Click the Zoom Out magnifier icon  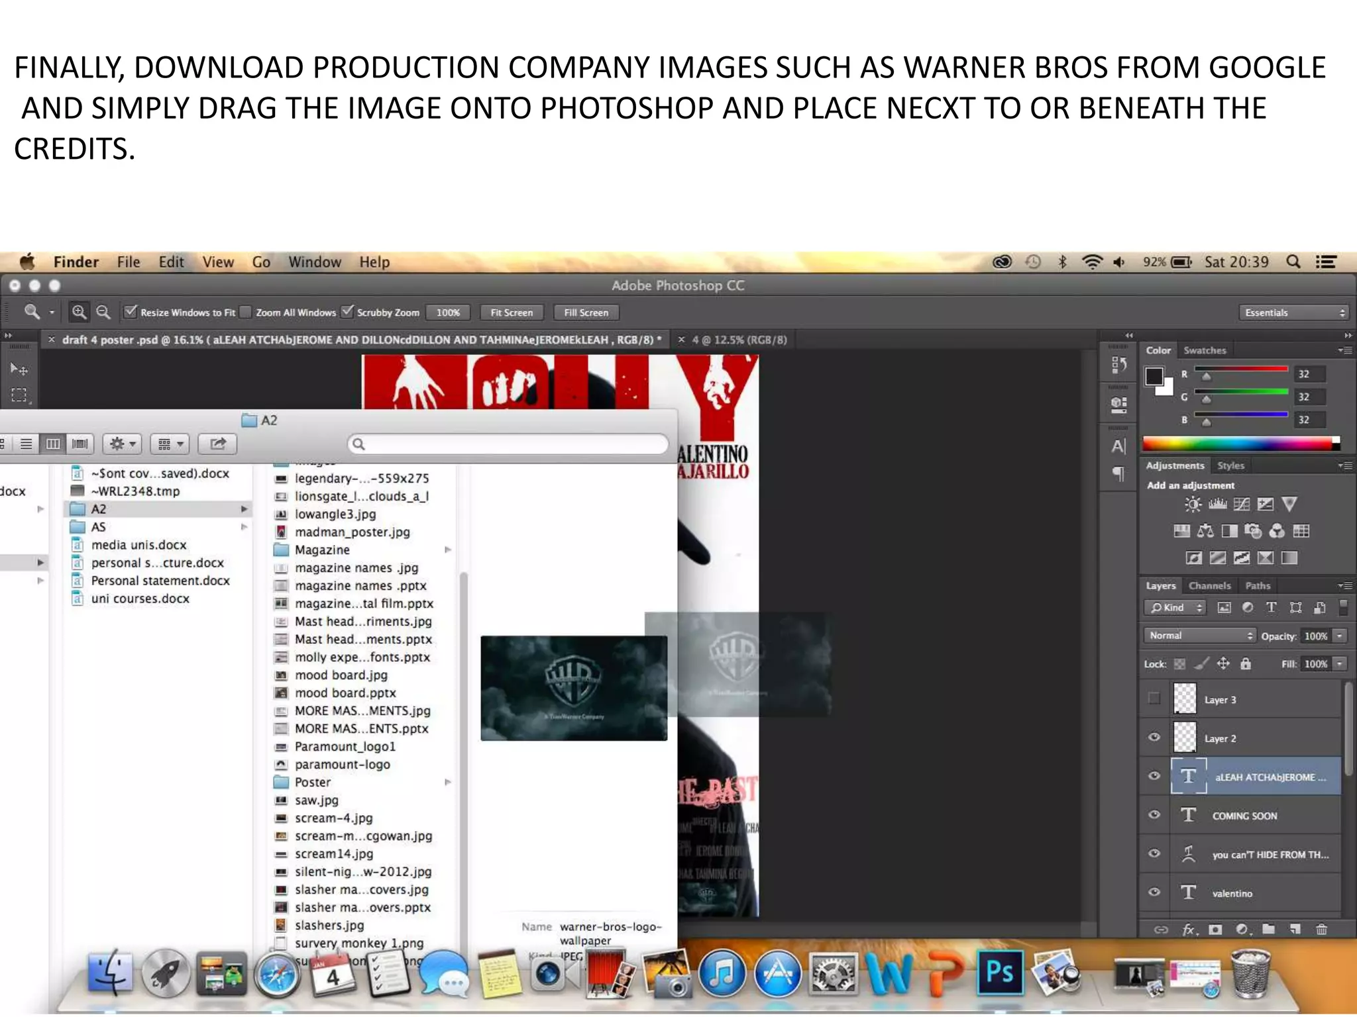click(103, 312)
